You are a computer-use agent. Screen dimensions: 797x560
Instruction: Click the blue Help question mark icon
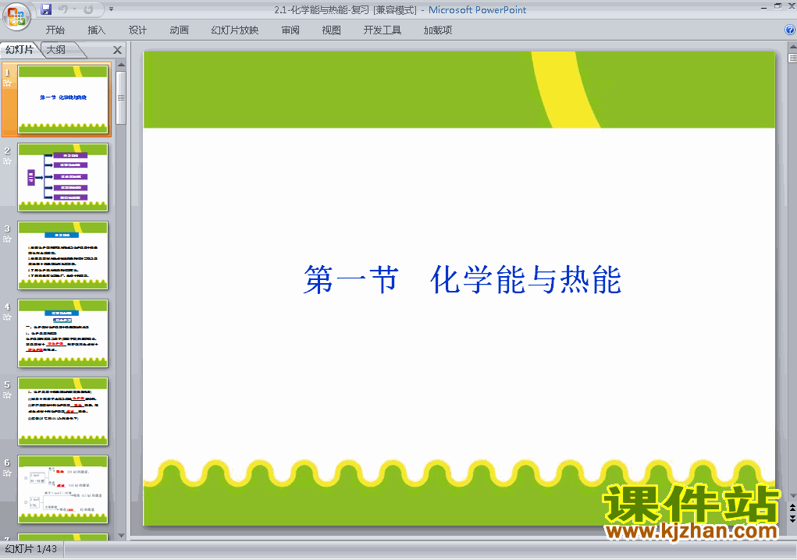790,30
